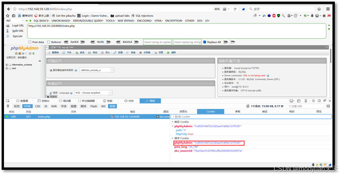Open the XSS dropdown menu
Image resolution: width=340 pixels, height=175 pixels.
point(200,21)
